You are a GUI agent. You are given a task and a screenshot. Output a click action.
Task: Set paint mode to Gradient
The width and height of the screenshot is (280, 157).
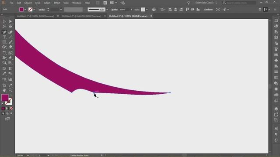[7, 109]
